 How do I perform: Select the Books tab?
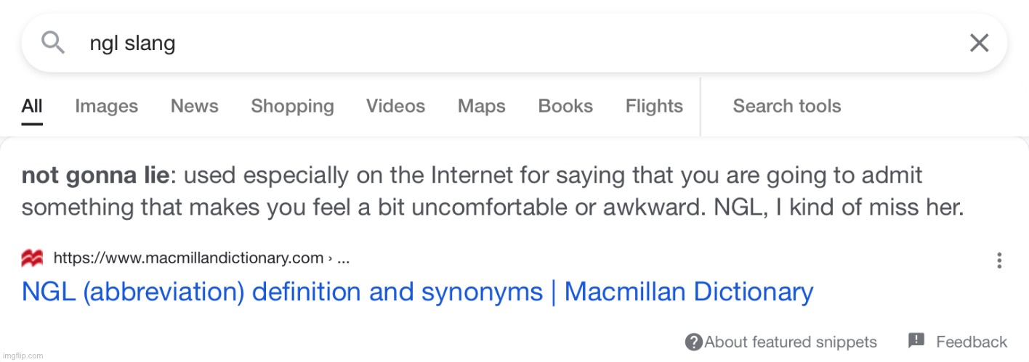coord(565,106)
